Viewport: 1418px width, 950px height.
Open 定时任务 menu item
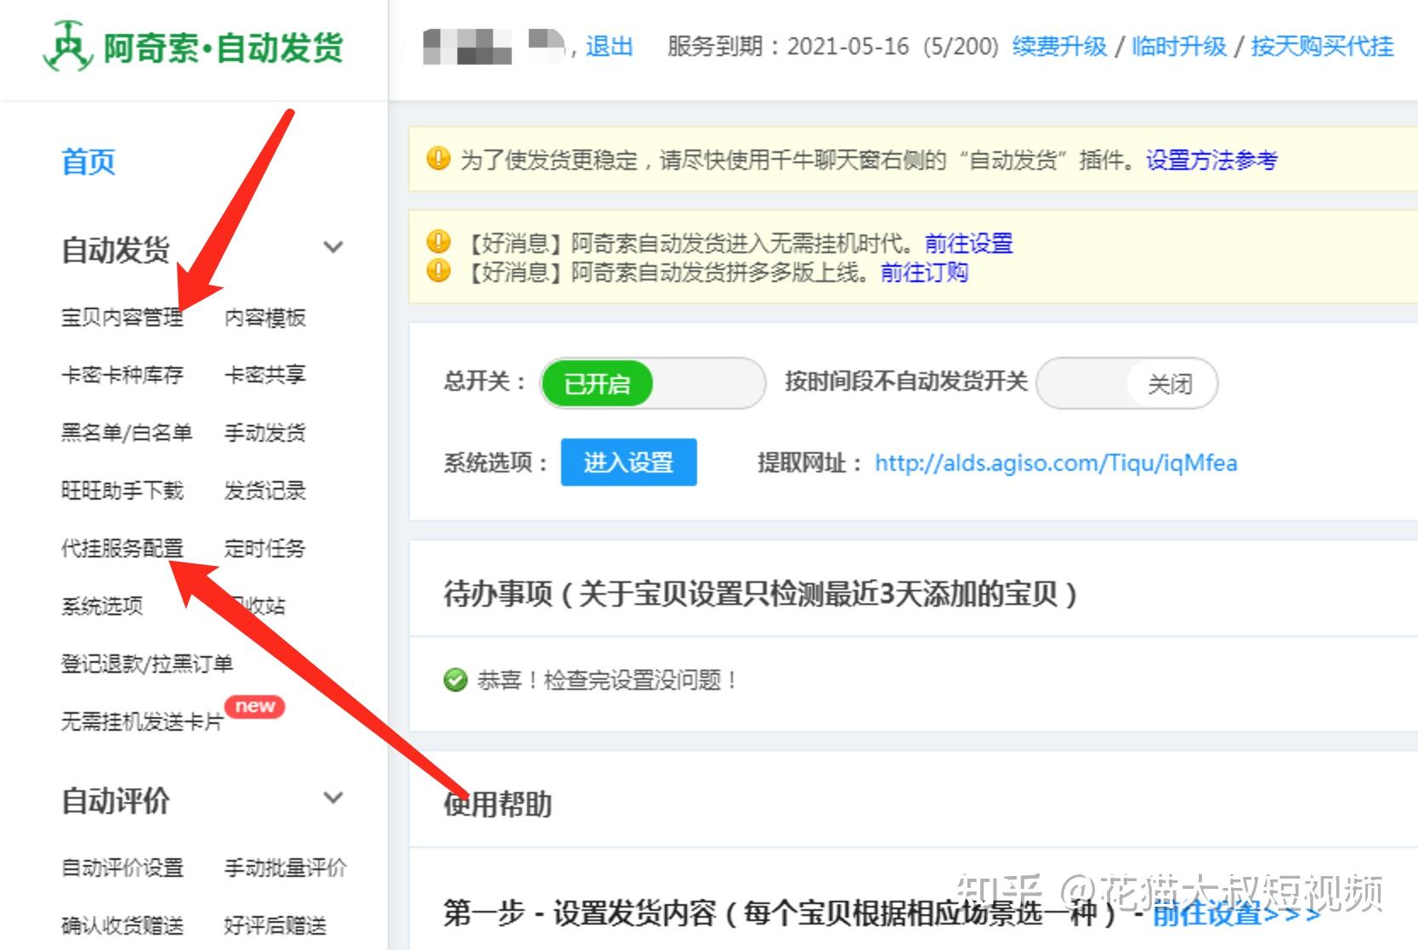(264, 548)
